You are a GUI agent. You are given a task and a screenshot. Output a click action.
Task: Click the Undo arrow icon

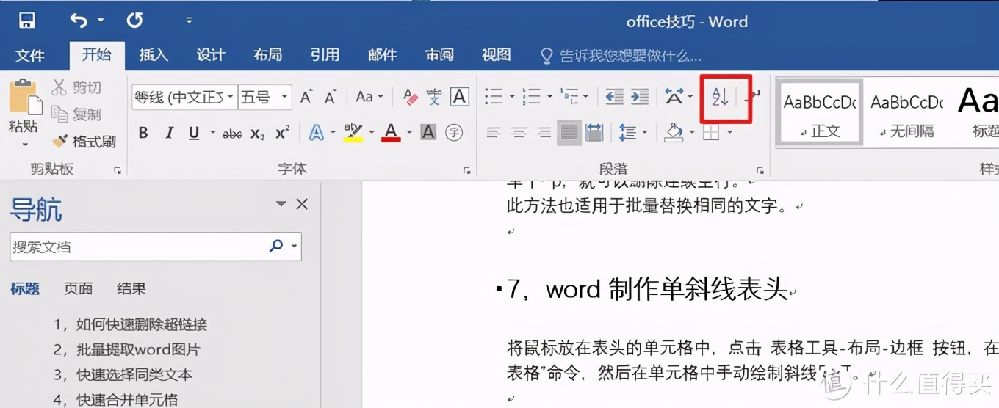click(79, 20)
